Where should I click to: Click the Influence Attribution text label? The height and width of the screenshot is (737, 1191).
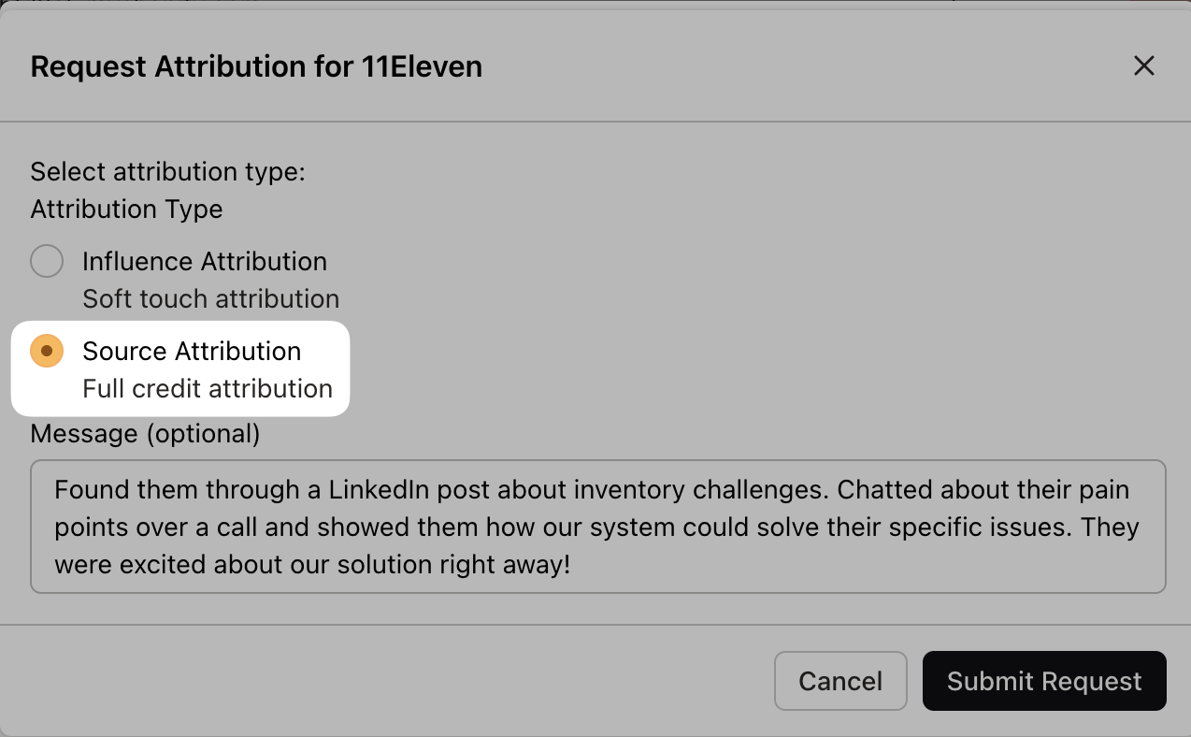click(x=205, y=261)
